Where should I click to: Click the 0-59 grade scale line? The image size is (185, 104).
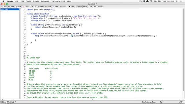click(40, 80)
